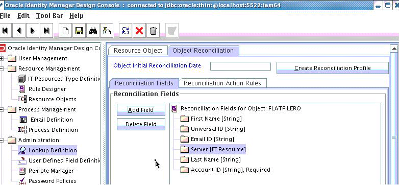The image size is (399, 185).
Task: Select the IT Resources Type Definition icon
Action: (x=22, y=79)
